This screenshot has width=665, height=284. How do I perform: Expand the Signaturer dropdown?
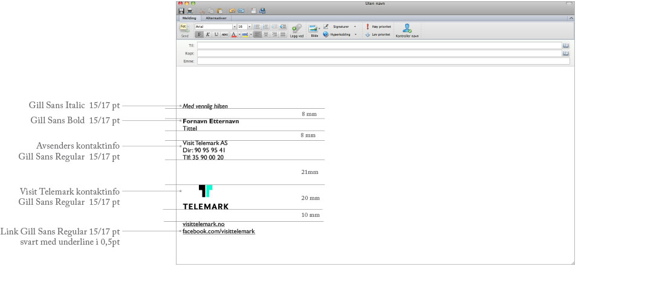(x=355, y=27)
